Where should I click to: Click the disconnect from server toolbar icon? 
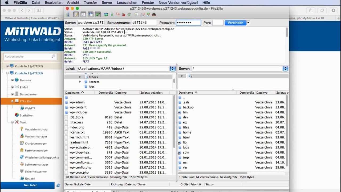[124, 14]
